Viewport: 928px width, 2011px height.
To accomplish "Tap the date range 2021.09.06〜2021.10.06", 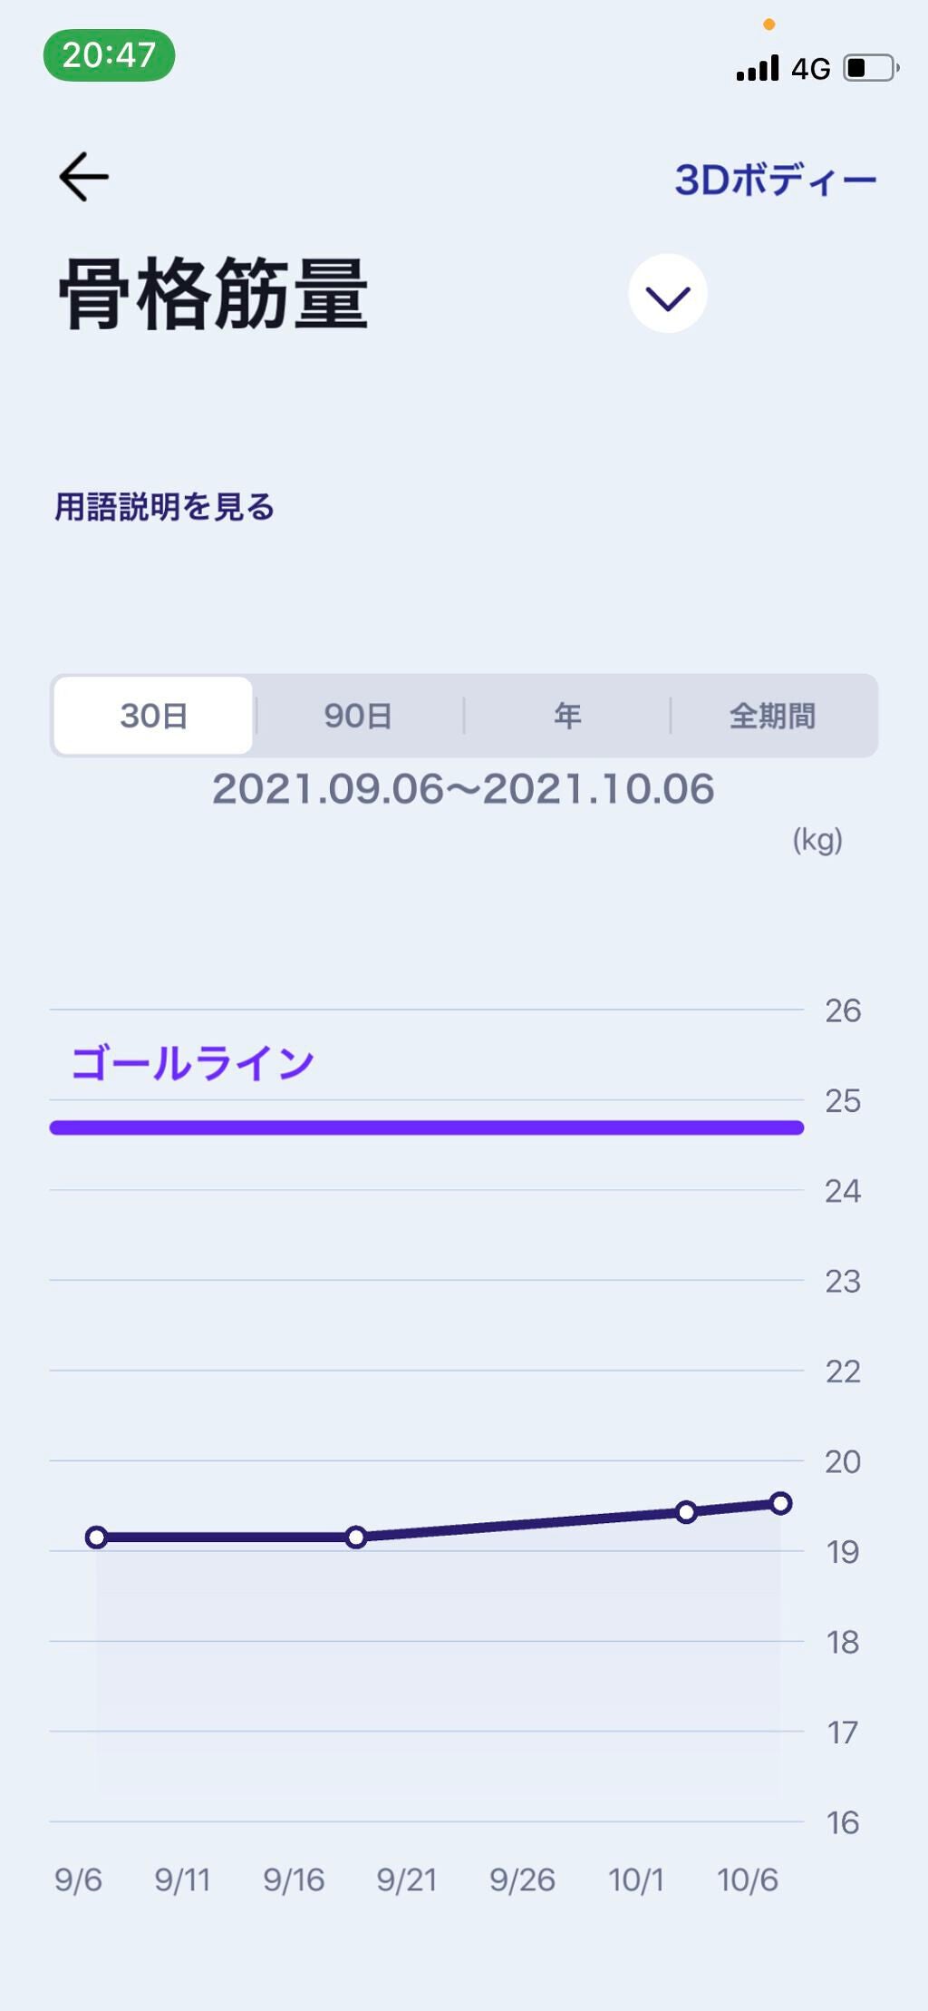I will pyautogui.click(x=463, y=789).
